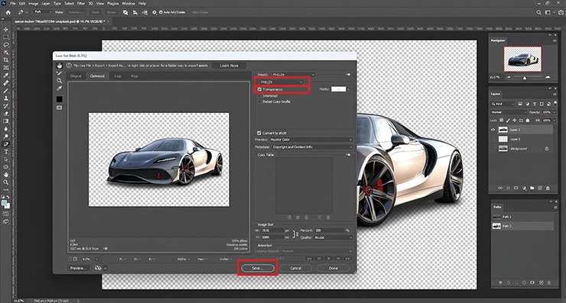This screenshot has width=566, height=303.
Task: Select Path 1 in Paths panel
Action: pyautogui.click(x=522, y=217)
